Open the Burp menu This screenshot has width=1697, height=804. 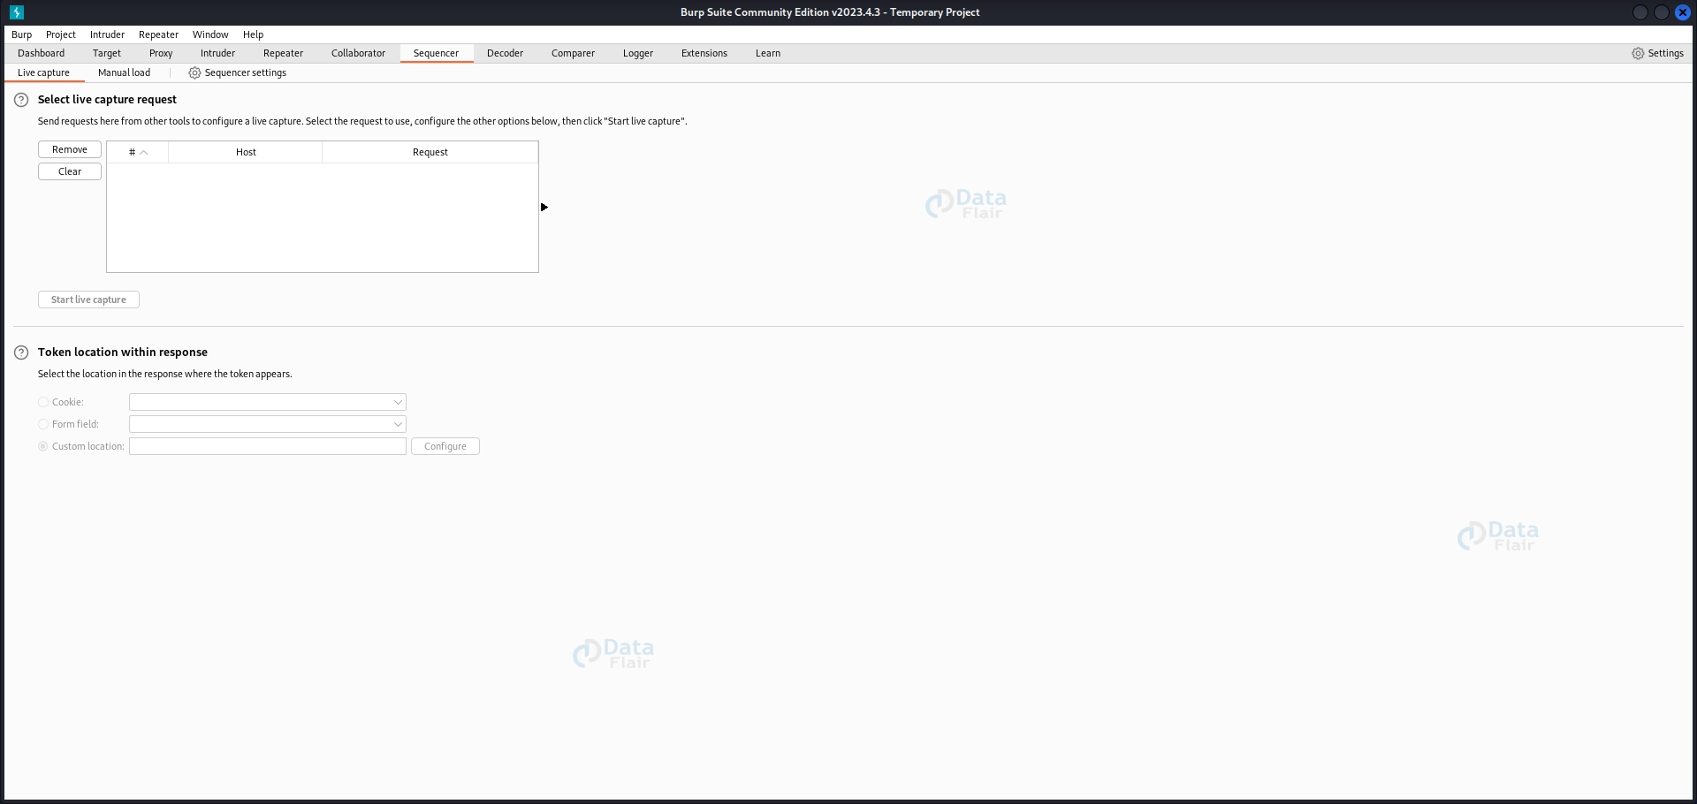click(22, 34)
